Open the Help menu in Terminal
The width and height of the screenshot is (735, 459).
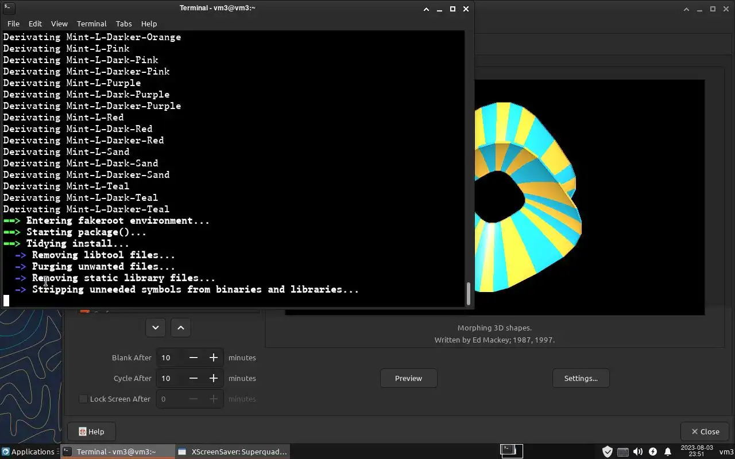click(x=149, y=24)
